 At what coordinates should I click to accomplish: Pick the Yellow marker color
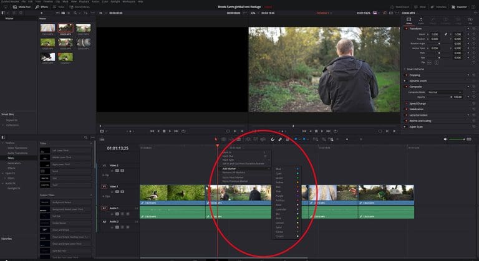pos(287,183)
